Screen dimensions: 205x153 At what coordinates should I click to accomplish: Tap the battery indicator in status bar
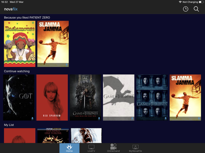201,2
